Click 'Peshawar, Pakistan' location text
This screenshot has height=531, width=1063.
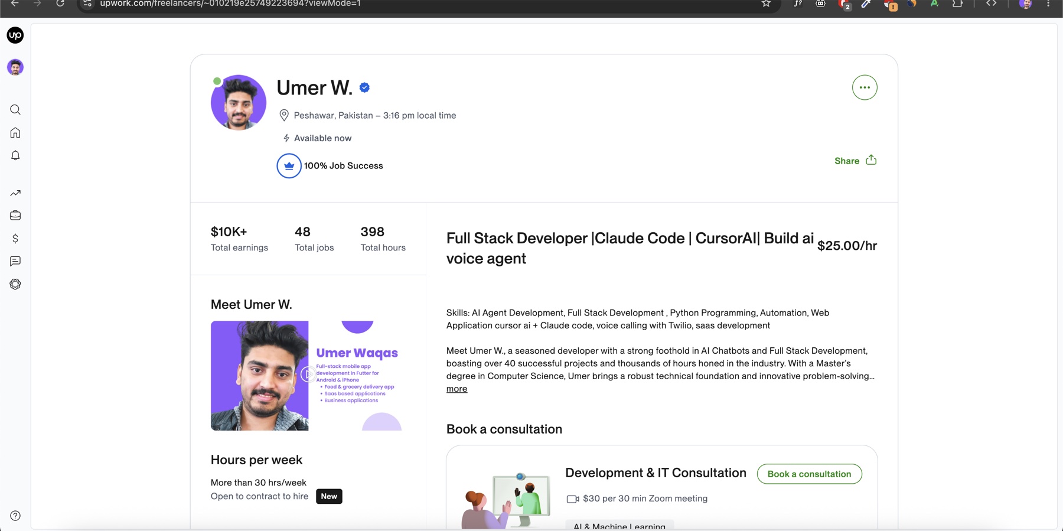[334, 115]
